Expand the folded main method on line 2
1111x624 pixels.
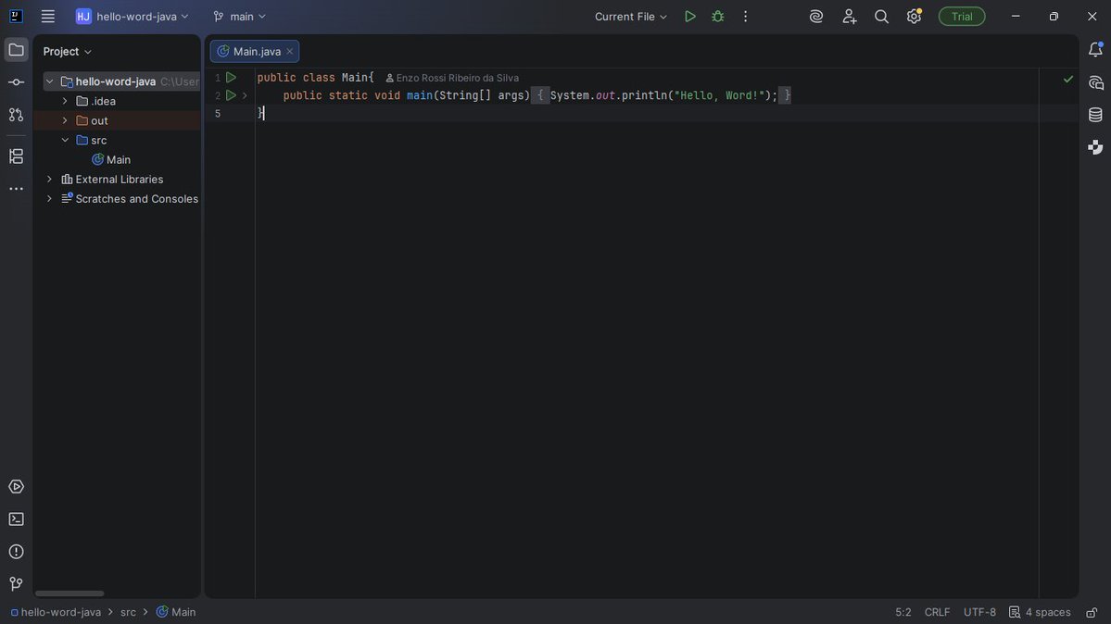[245, 95]
